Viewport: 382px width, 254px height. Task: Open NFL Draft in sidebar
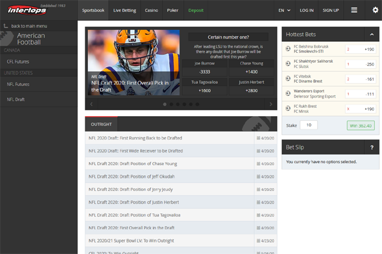tap(39, 100)
